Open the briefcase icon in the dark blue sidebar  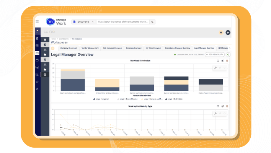coord(37,60)
